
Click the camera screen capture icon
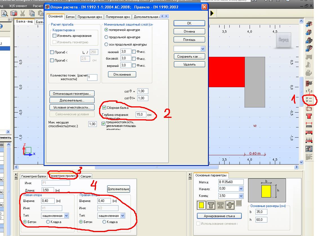click(14, 14)
